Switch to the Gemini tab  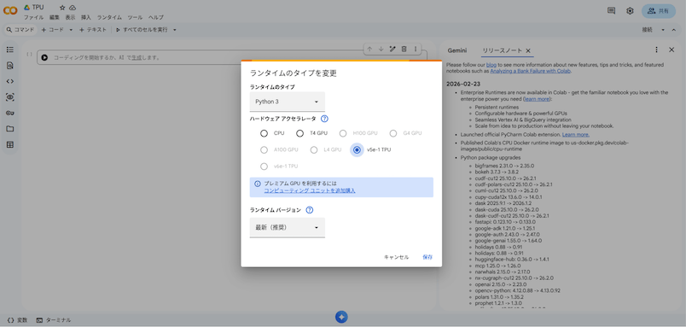click(x=457, y=50)
